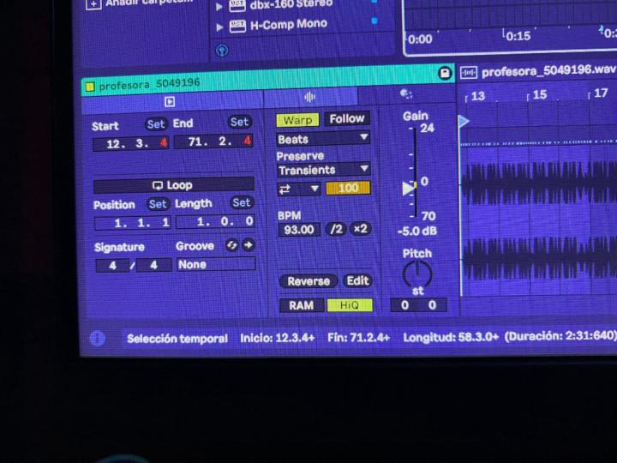Screen dimensions: 617x463
Task: Double the tempo with ×2 button
Action: (x=360, y=229)
